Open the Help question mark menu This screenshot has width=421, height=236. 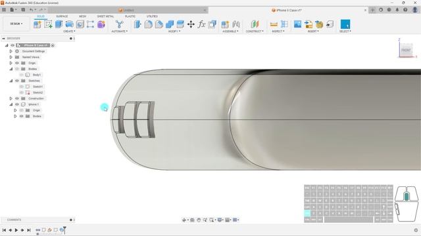point(405,10)
